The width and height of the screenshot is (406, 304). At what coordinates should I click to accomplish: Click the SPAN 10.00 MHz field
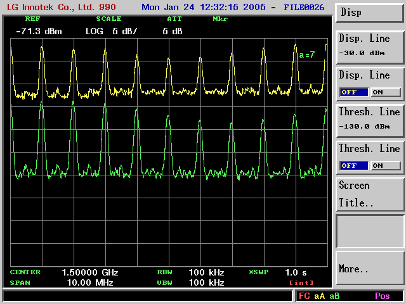[x=89, y=282]
